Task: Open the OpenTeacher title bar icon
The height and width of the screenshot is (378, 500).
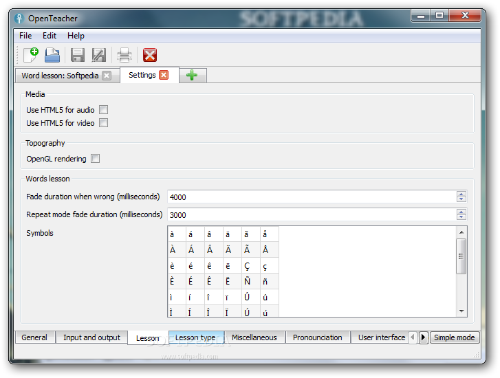Action: point(19,19)
